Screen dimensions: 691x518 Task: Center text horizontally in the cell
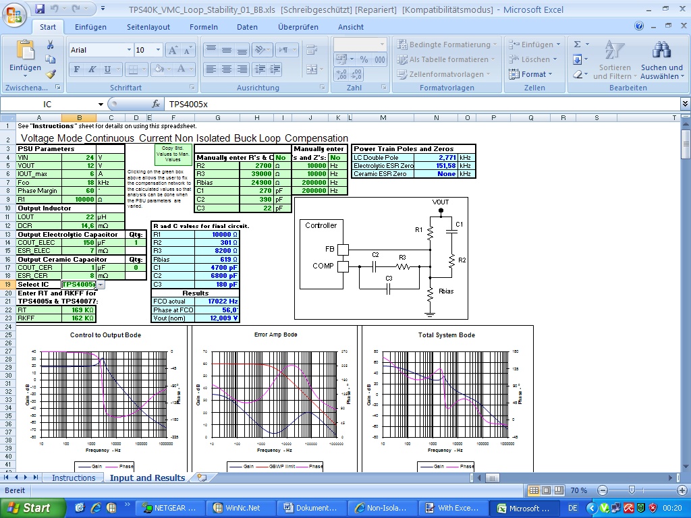pos(227,69)
